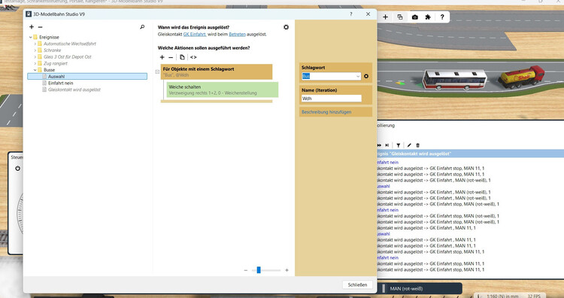Viewport: 564px width, 298px height.
Task: Remove selected event with minus icon
Action: [41, 27]
